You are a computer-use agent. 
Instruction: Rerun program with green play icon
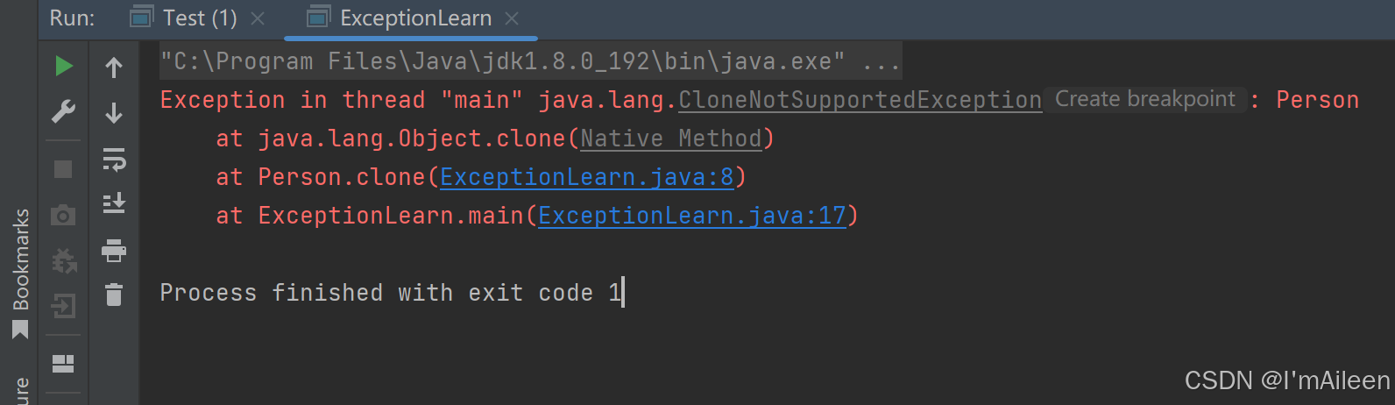(63, 67)
